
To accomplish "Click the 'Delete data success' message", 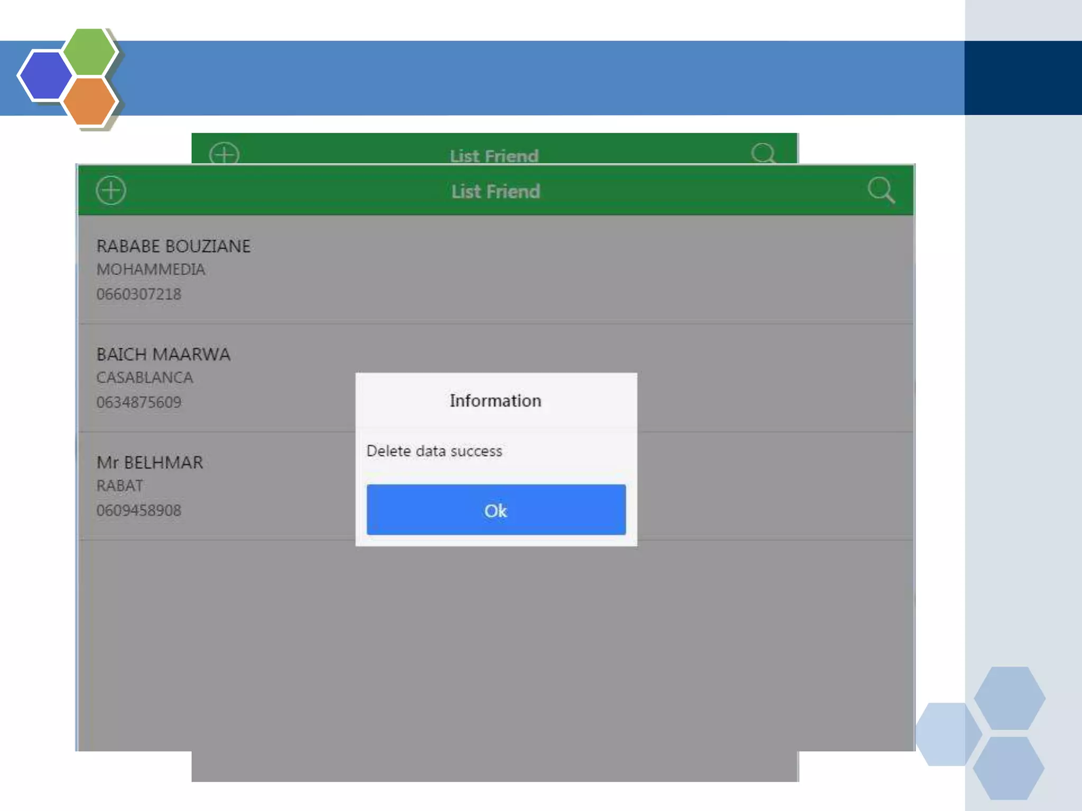I will (x=434, y=451).
